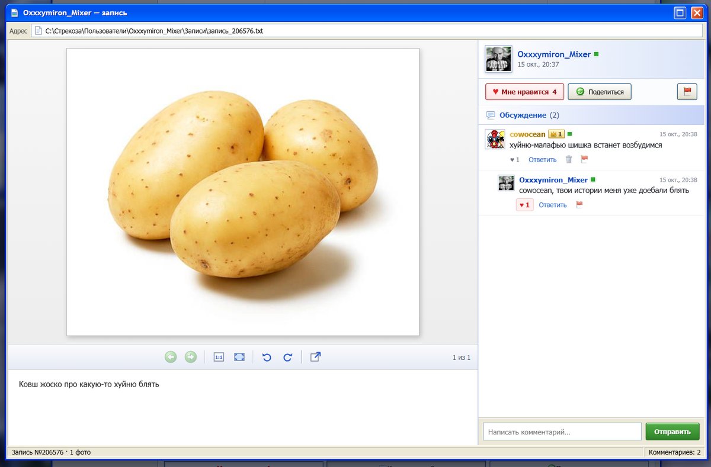Click cowocean's crown rank badge

click(x=556, y=134)
